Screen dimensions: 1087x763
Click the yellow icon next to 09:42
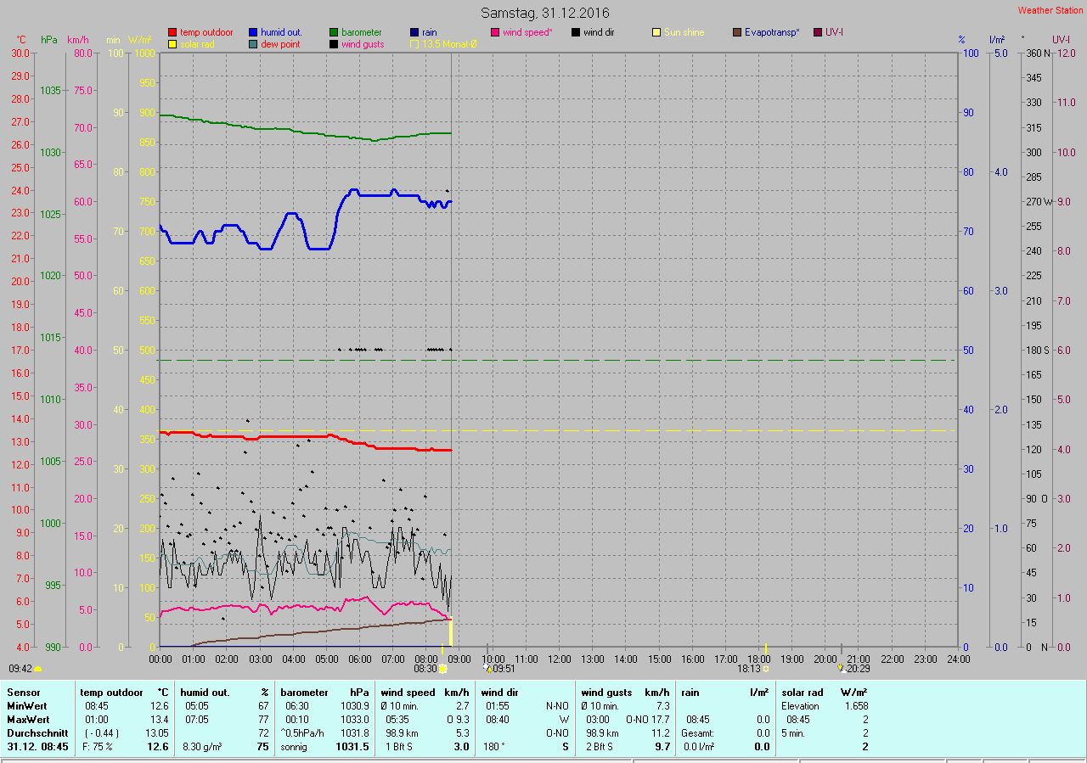tap(38, 669)
